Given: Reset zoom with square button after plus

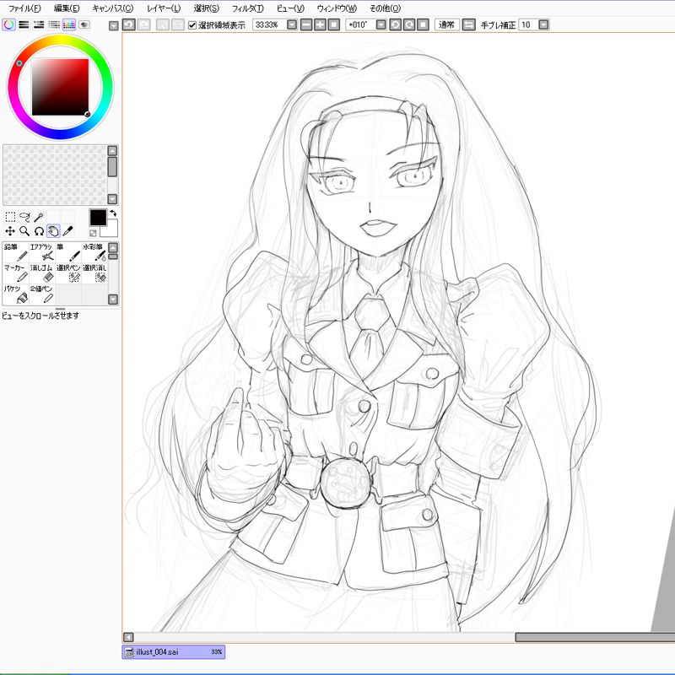Looking at the screenshot, I should click(333, 24).
